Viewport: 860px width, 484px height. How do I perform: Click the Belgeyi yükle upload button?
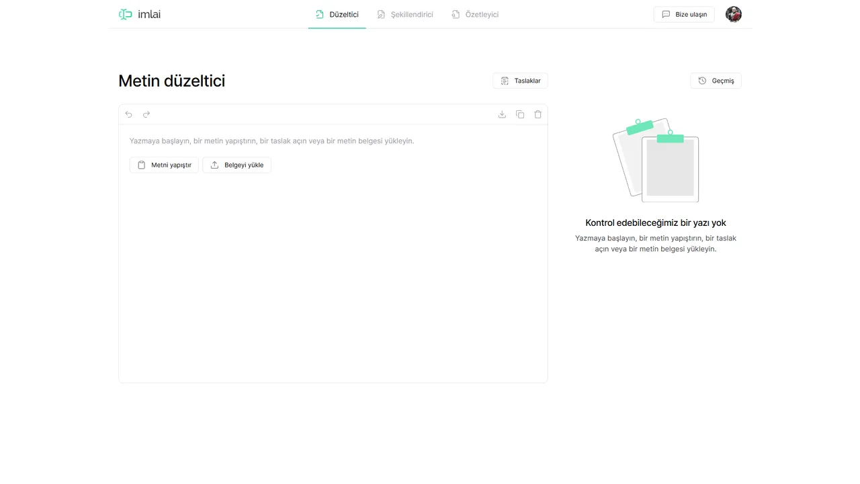pyautogui.click(x=236, y=165)
